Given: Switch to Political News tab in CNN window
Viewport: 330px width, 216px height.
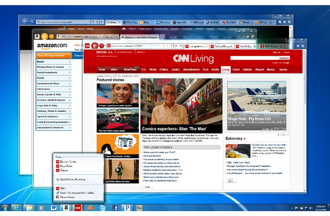Looking at the screenshot, I should coord(222,46).
